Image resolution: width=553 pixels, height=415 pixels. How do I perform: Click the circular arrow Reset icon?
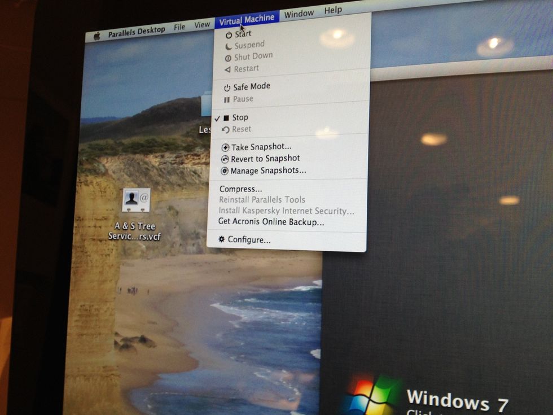click(x=225, y=130)
